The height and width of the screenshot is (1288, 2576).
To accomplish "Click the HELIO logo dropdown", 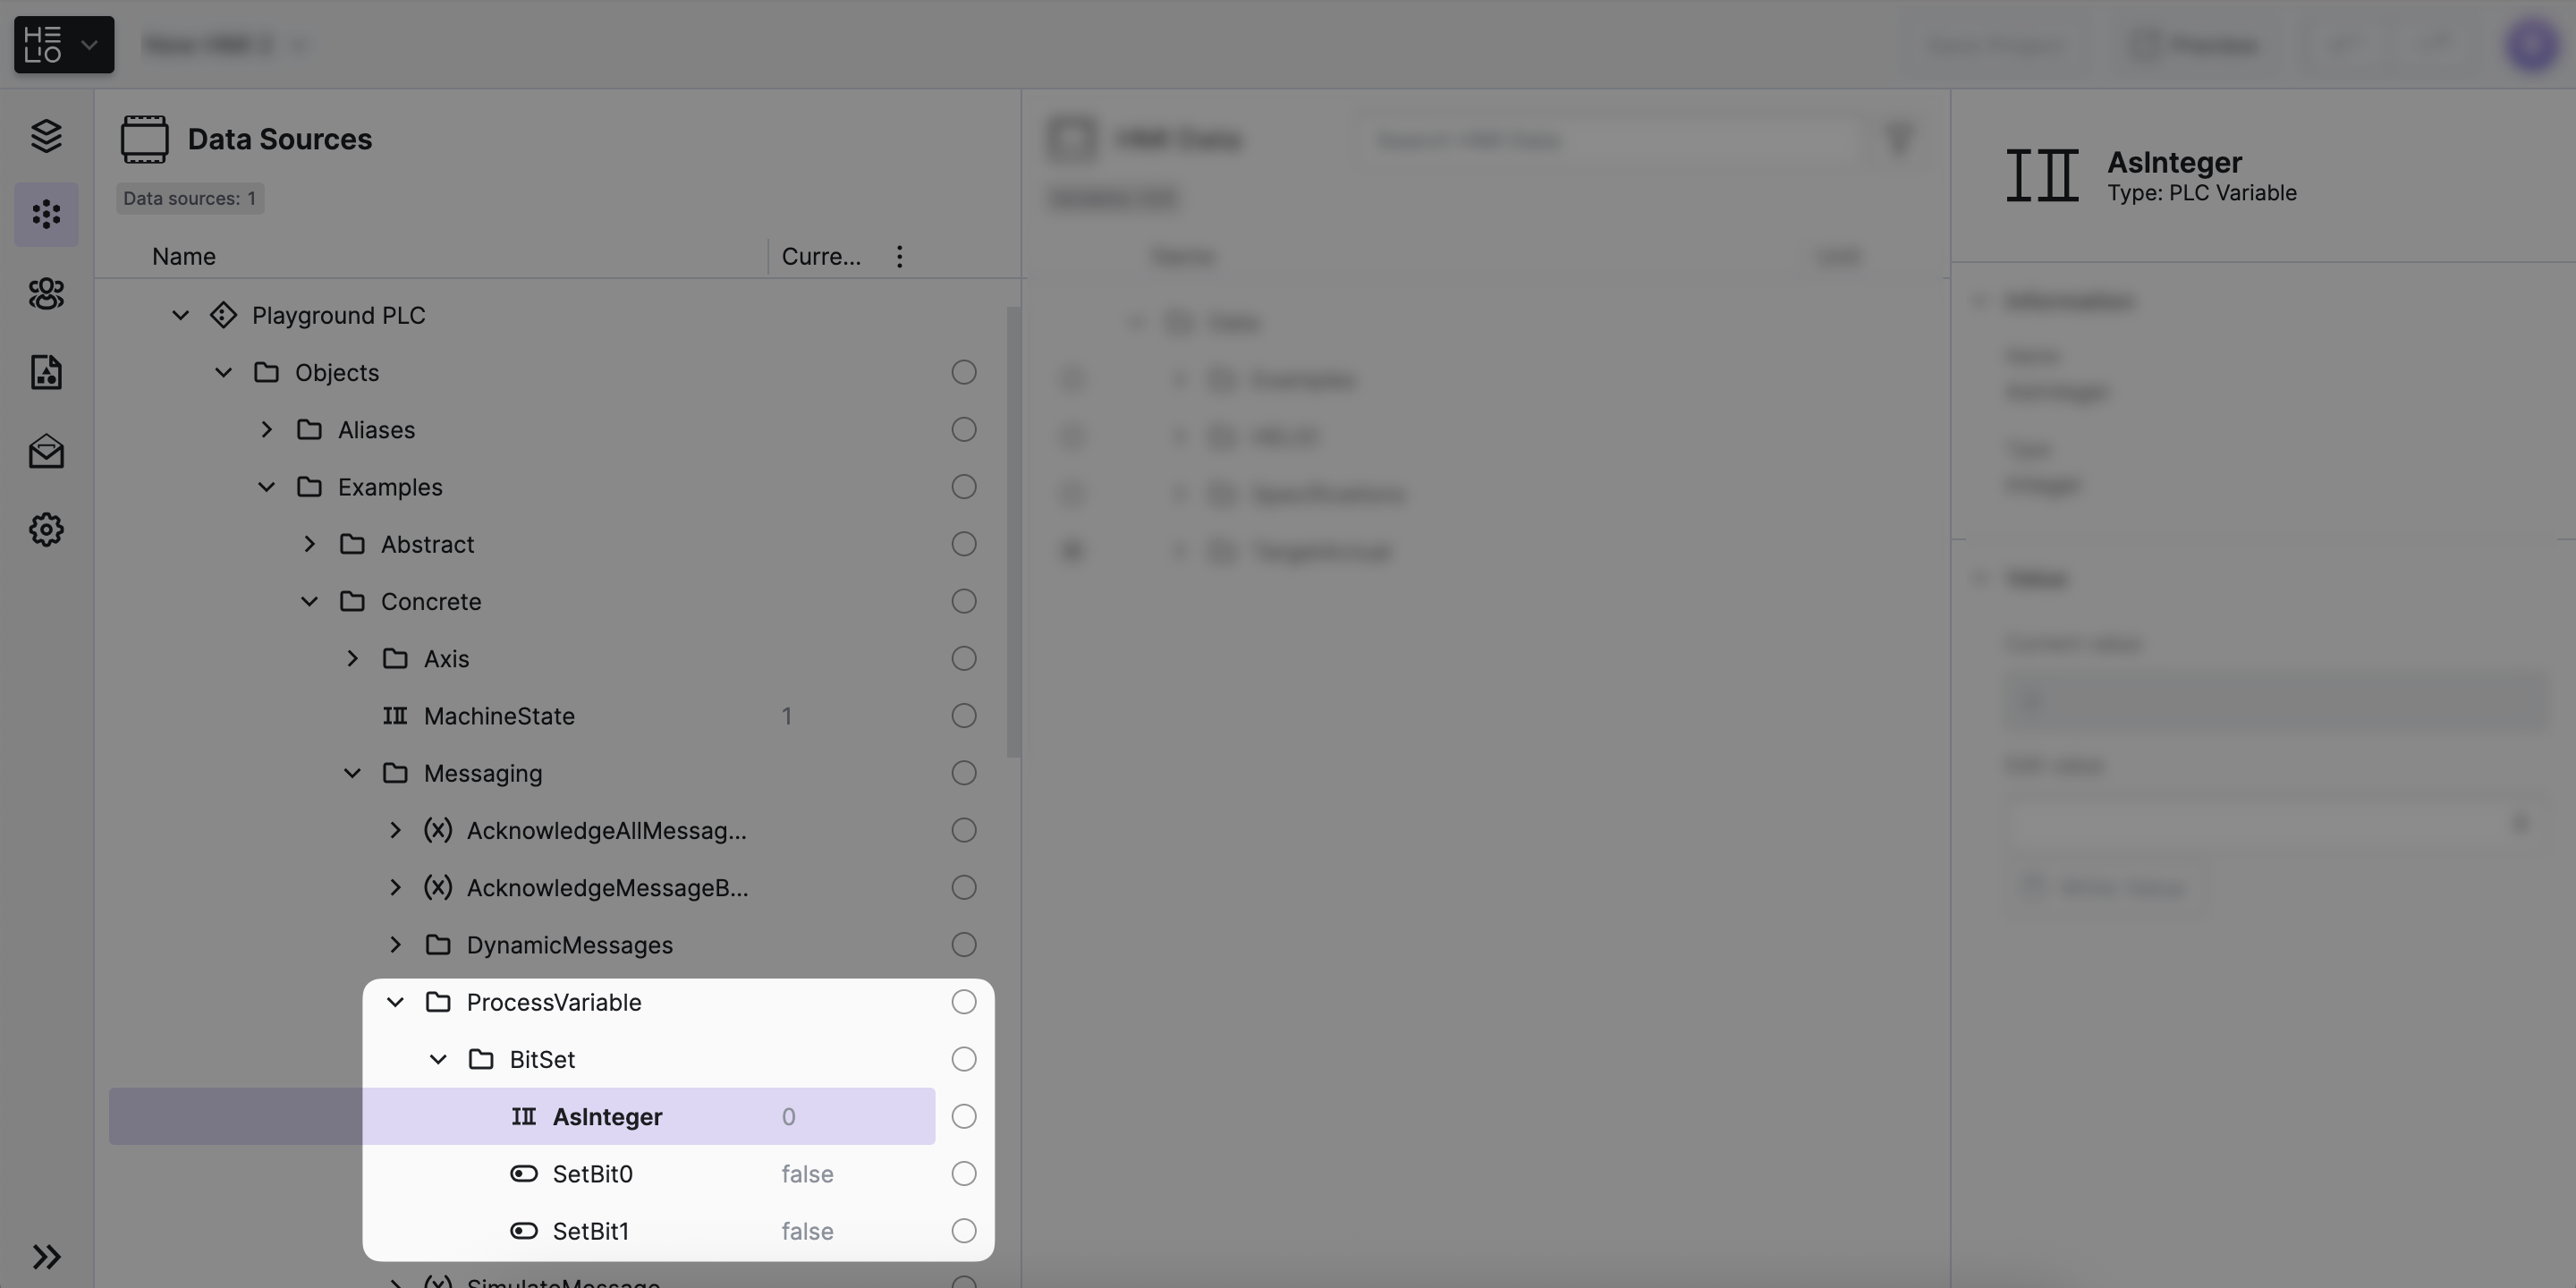I will pos(63,44).
